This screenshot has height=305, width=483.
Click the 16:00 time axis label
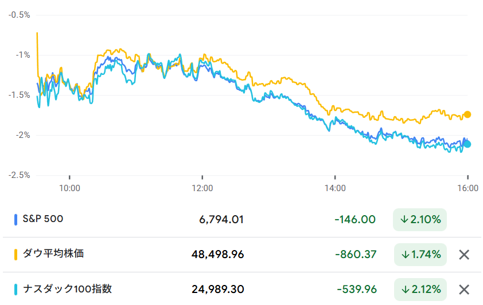[x=468, y=188]
